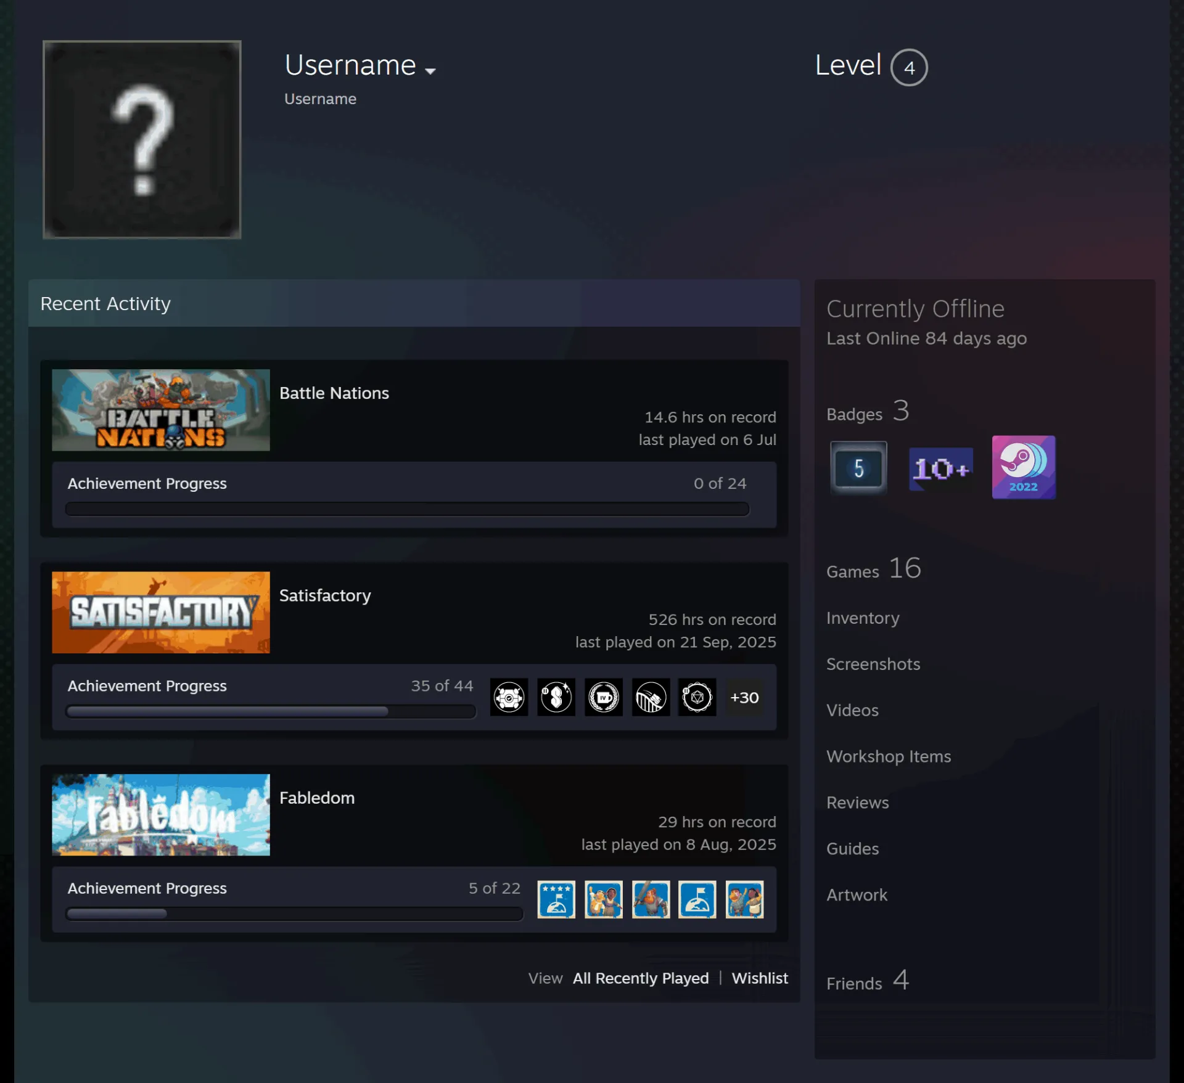This screenshot has height=1083, width=1184.
Task: Click first Satisfactory achievement icon
Action: point(509,697)
